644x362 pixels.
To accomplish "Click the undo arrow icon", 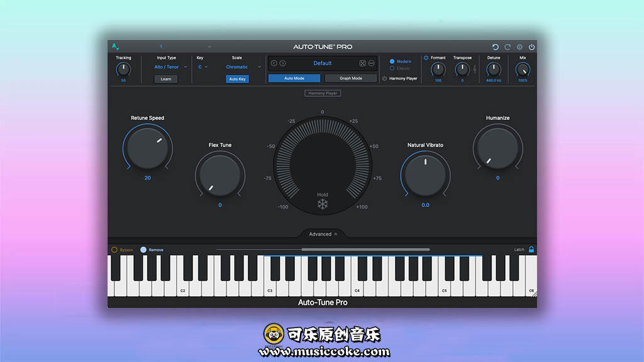I will (496, 47).
